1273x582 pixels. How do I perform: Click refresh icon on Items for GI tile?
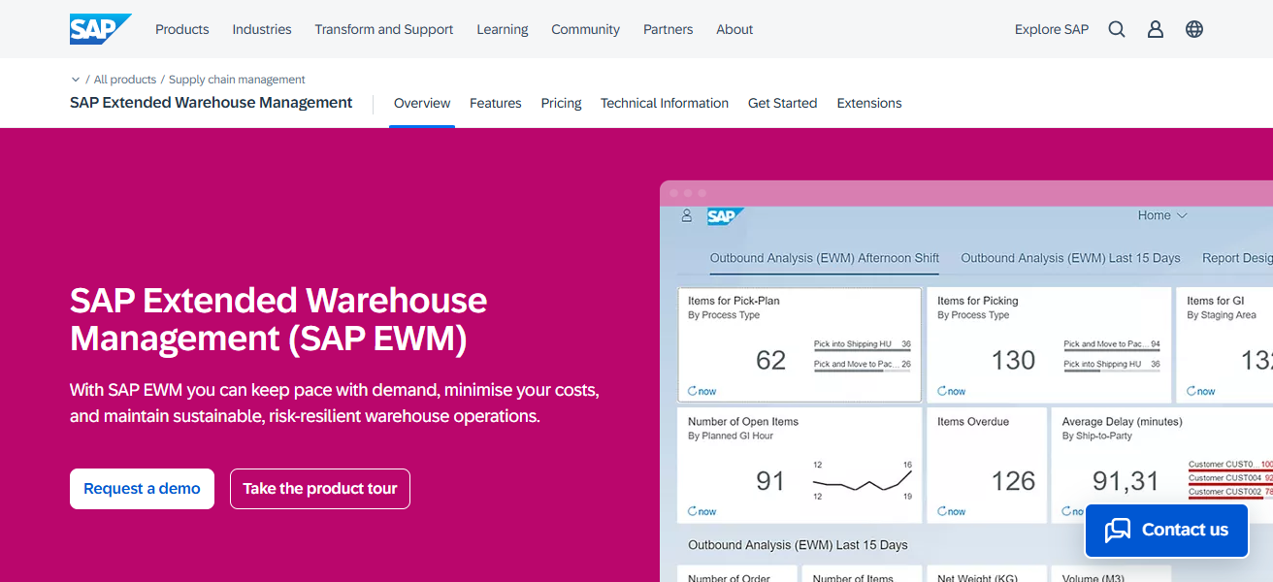coord(1191,391)
